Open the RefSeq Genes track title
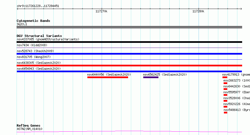The height and width of the screenshot is (135, 250). point(29,125)
